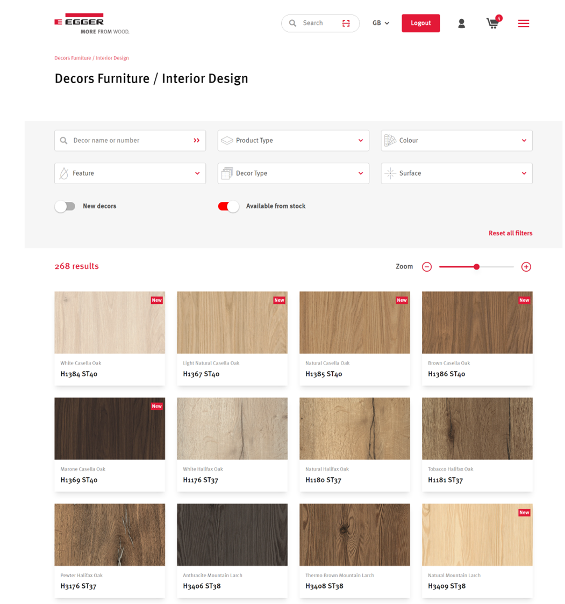Click decor code H3406 ST38
This screenshot has height=604, width=565.
202,586
